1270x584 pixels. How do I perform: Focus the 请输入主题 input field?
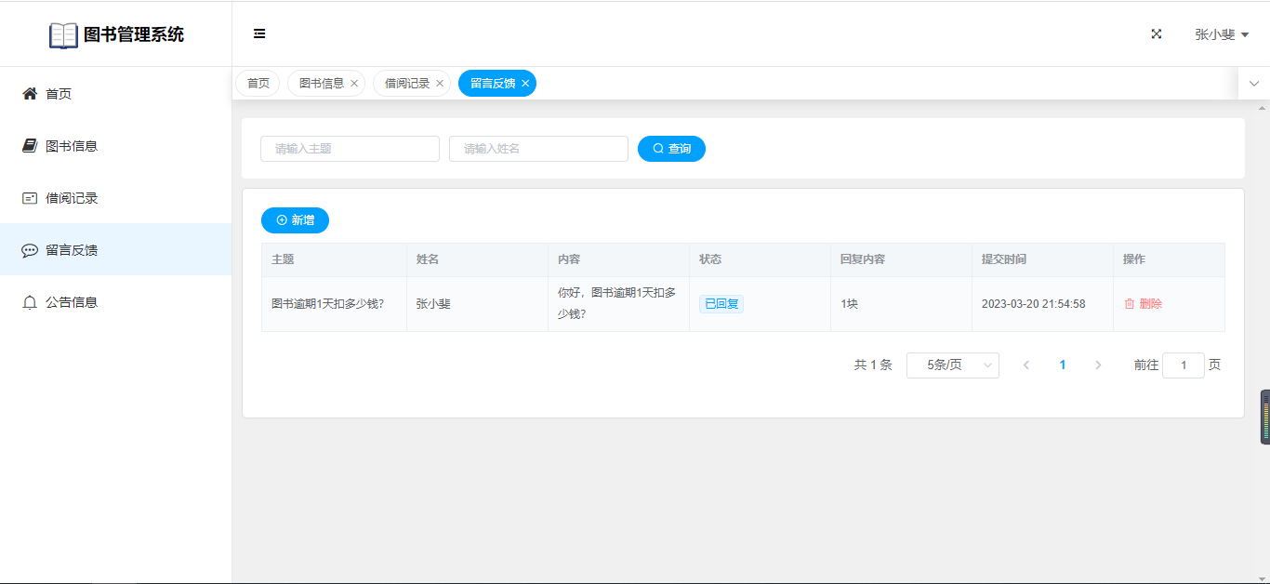350,149
